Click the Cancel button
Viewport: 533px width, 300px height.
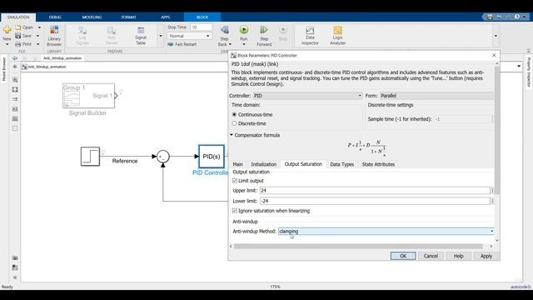click(431, 256)
